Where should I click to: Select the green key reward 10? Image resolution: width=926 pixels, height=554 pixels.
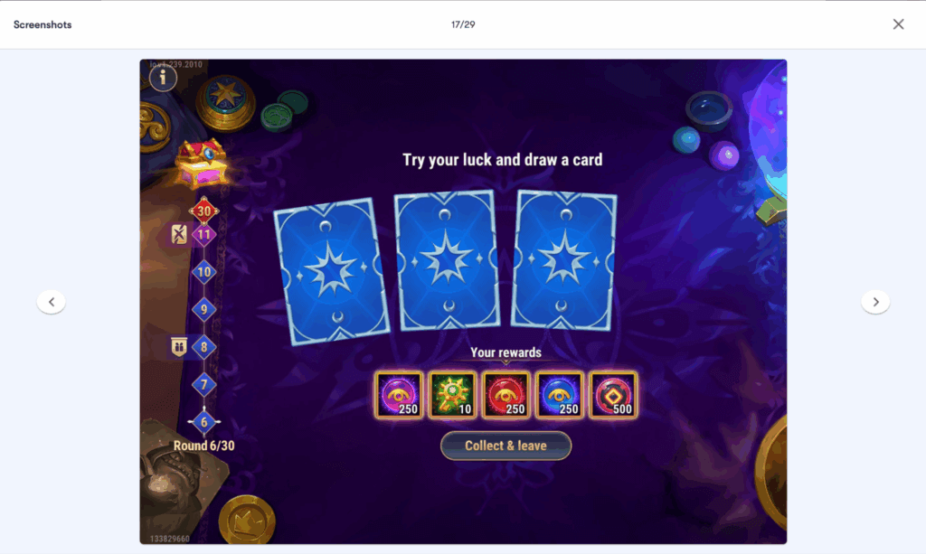(452, 395)
